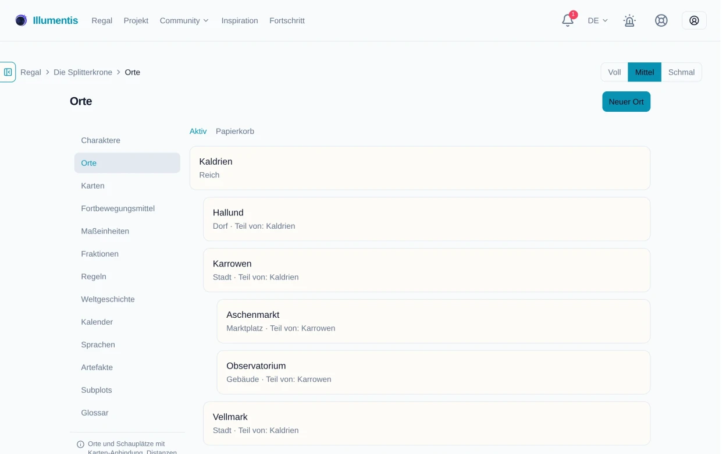Screen dimensions: 726x454
Task: Open Regeln in the sidebar
Action: 127,276
